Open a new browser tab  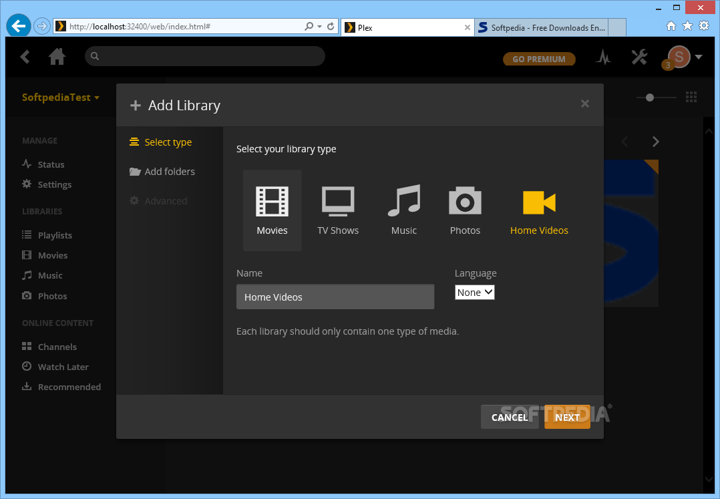click(617, 27)
